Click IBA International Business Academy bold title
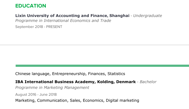Image resolution: width=189 pixels, height=109 pixels. pos(75,82)
